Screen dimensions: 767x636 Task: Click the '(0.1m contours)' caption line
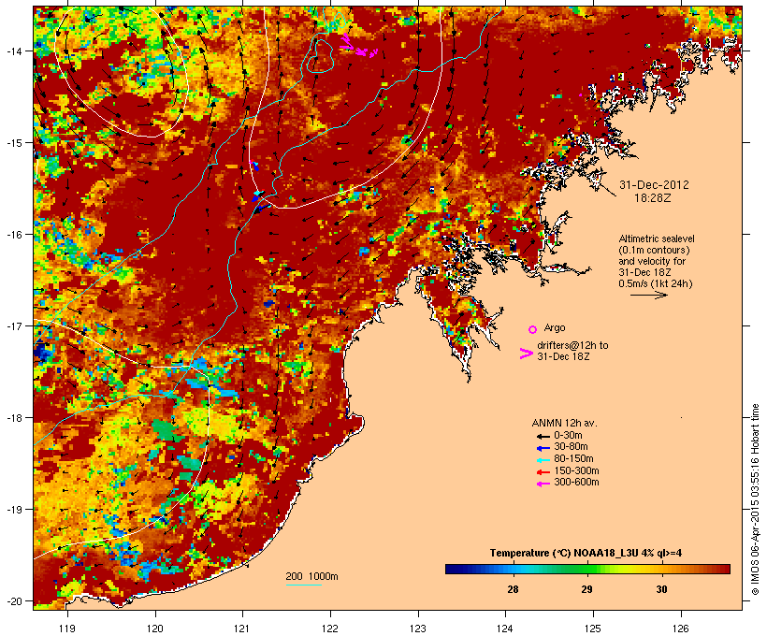click(654, 250)
